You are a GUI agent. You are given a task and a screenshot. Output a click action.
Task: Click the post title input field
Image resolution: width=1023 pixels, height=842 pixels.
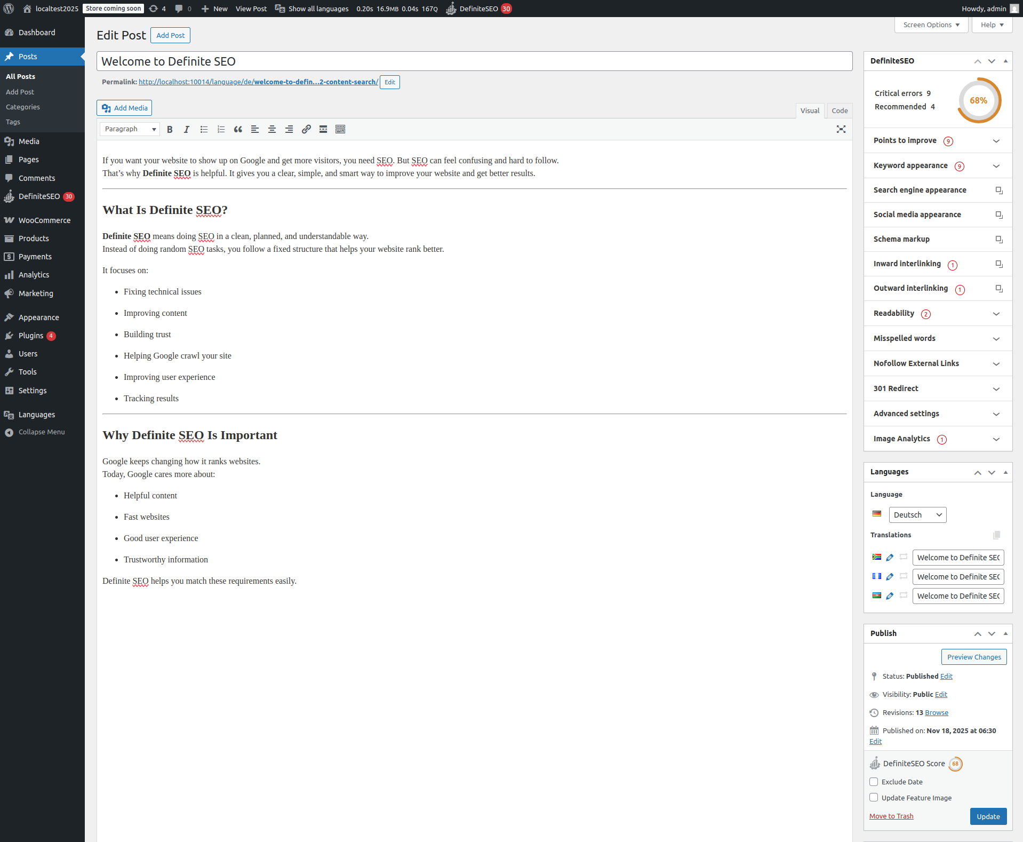pos(475,61)
